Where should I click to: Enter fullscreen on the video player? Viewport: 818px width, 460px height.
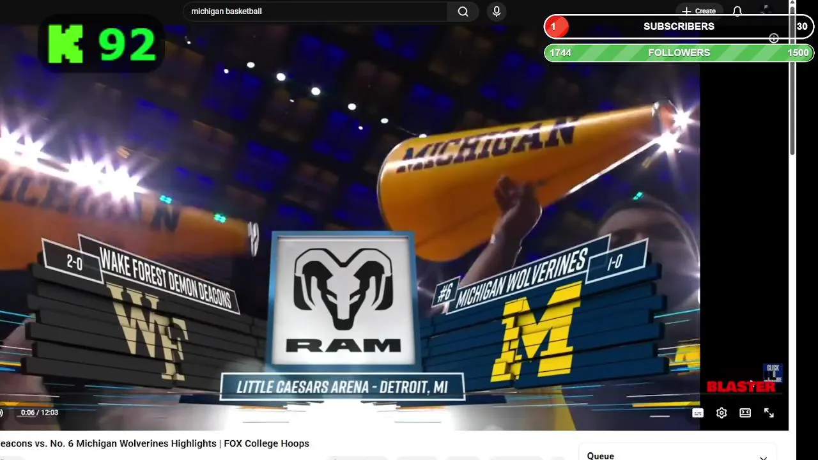tap(769, 413)
